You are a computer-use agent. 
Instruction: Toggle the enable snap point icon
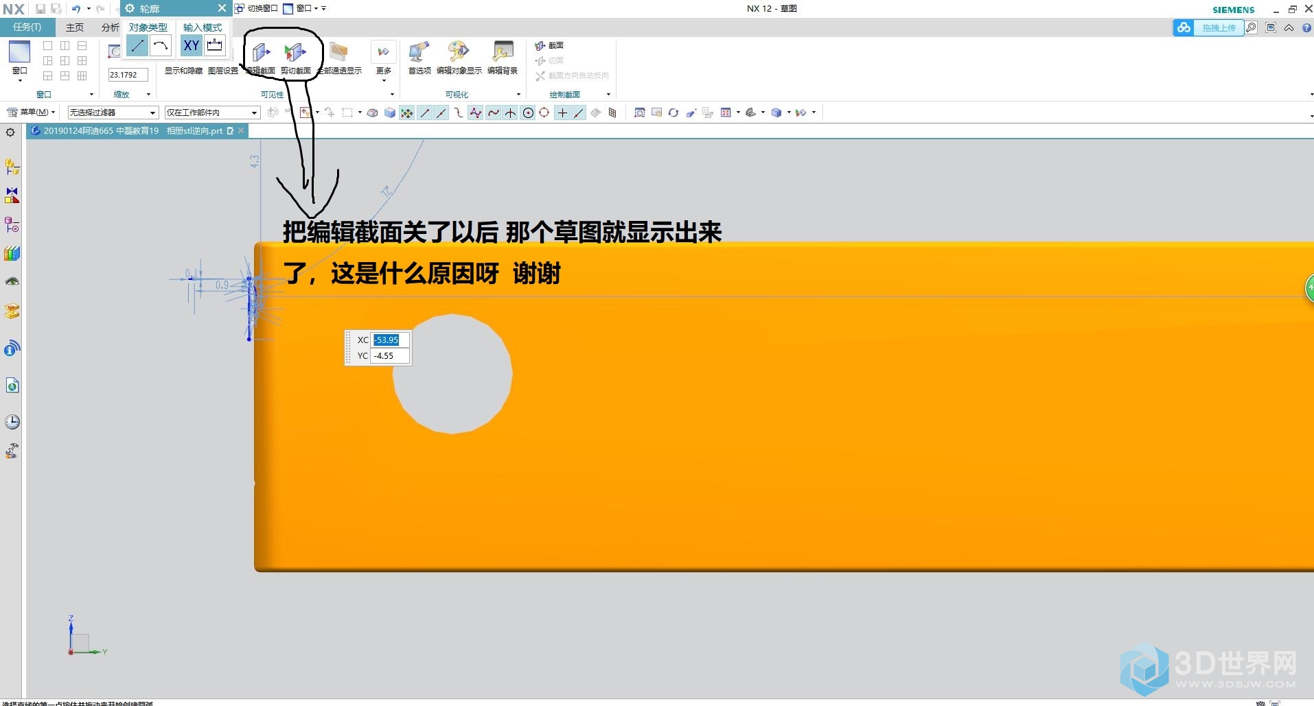(407, 113)
